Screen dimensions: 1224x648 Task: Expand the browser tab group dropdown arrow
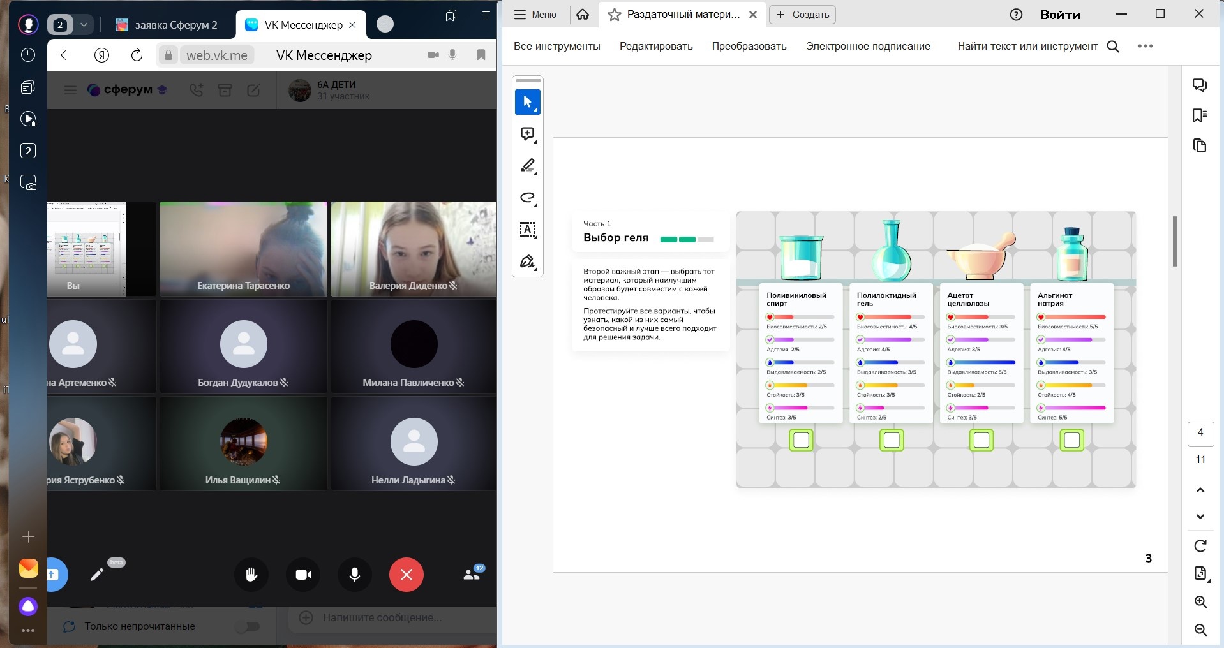(84, 25)
